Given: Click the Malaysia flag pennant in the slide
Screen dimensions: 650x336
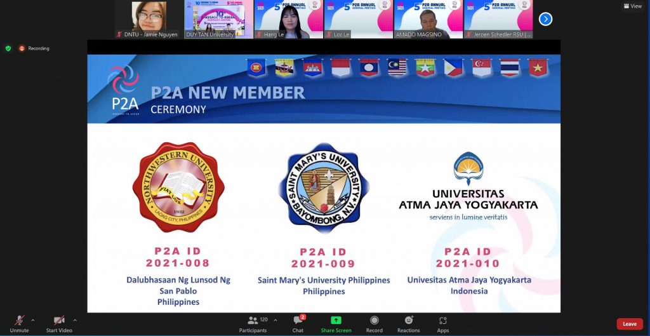Looking at the screenshot, I should 397,67.
